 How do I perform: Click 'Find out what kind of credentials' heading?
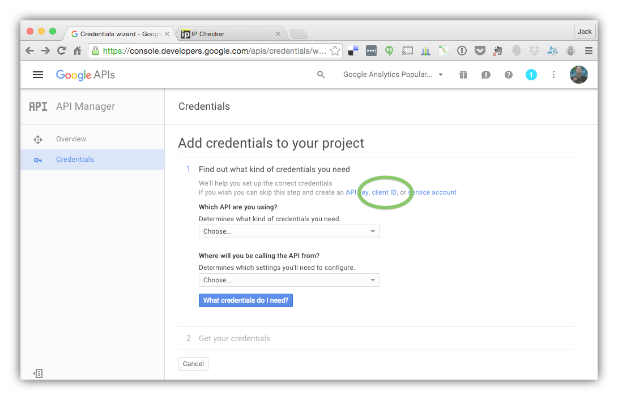(274, 169)
